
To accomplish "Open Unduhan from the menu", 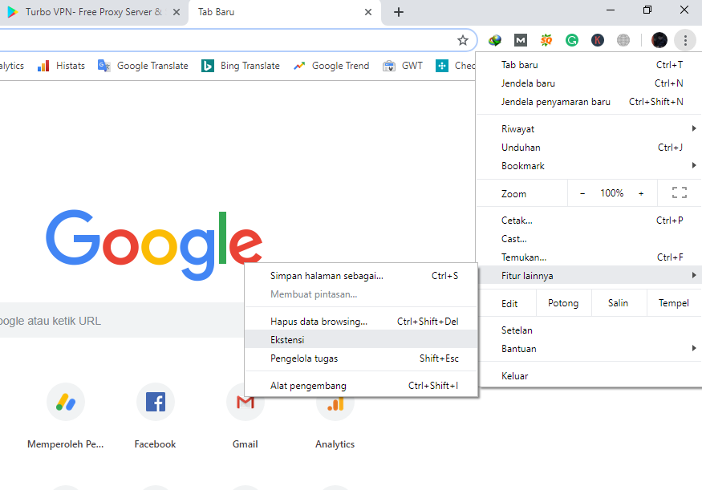I will click(589, 148).
